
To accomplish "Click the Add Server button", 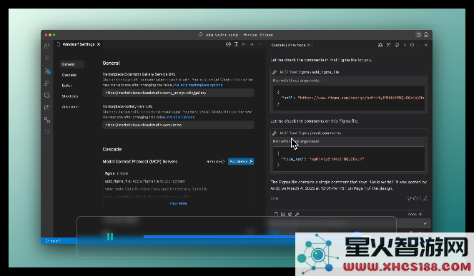I will click(x=241, y=162).
